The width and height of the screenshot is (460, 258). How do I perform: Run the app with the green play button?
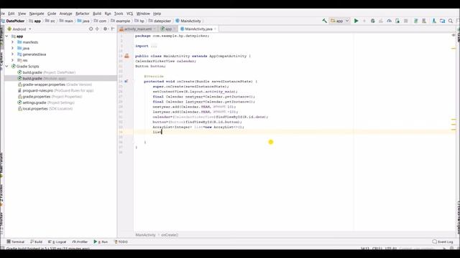coord(356,21)
